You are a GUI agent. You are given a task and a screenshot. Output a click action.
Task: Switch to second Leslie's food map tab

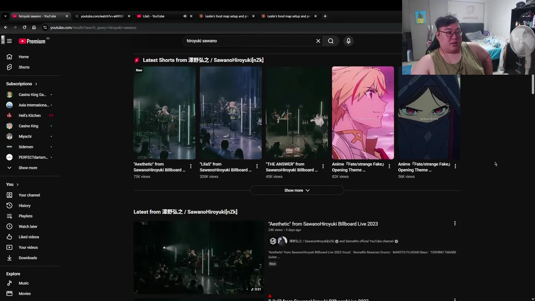(x=288, y=16)
